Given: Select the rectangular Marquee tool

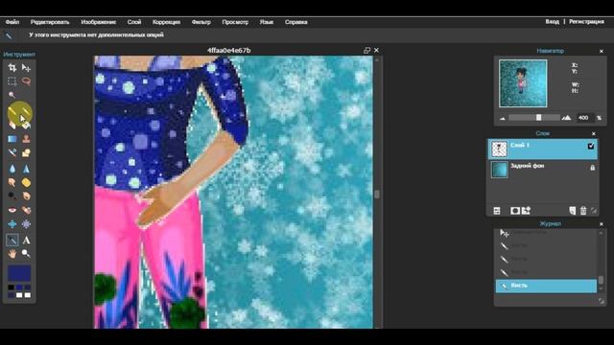Looking at the screenshot, I should click(x=12, y=81).
